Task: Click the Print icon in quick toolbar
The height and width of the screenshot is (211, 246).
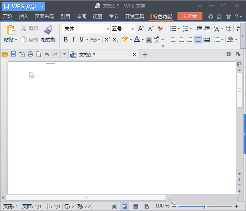Action: click(30, 54)
